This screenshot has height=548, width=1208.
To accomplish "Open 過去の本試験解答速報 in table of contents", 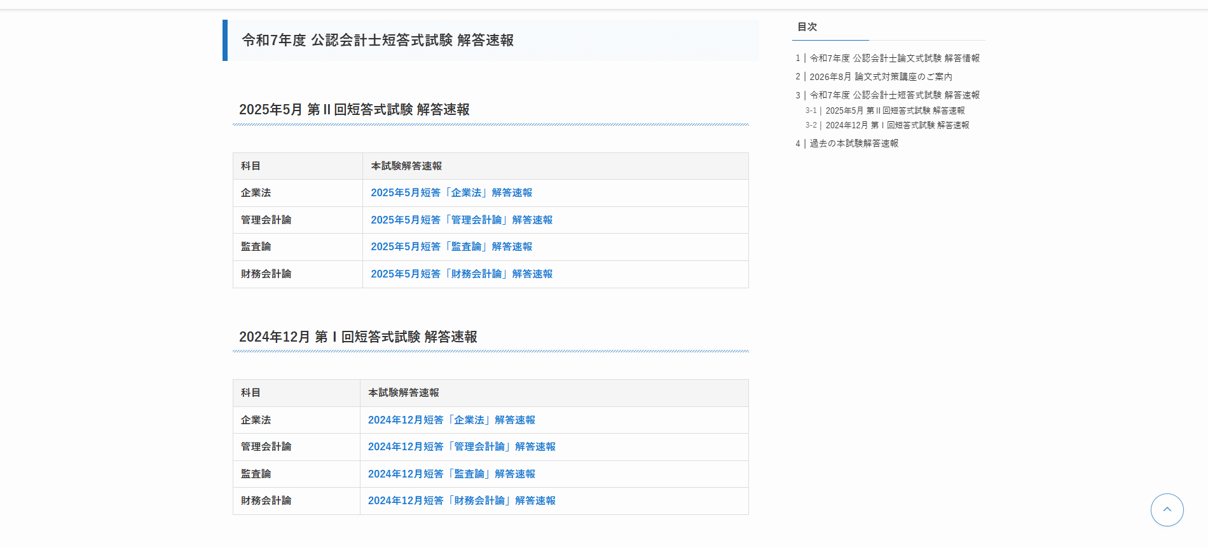I will tap(853, 144).
